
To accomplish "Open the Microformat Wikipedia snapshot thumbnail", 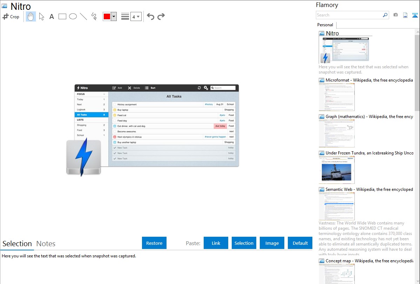I will tap(337, 97).
